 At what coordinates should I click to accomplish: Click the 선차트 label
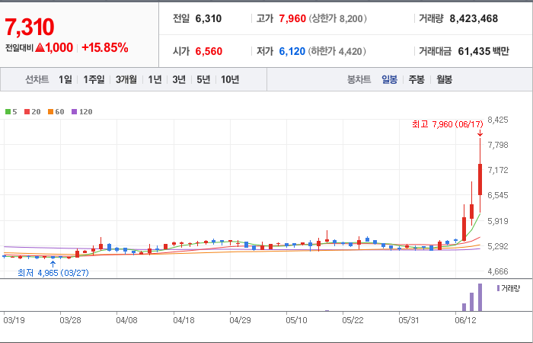tap(37, 79)
